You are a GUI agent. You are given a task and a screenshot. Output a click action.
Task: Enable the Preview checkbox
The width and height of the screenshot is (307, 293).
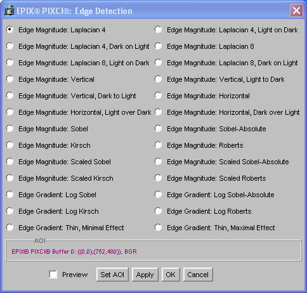pos(53,275)
